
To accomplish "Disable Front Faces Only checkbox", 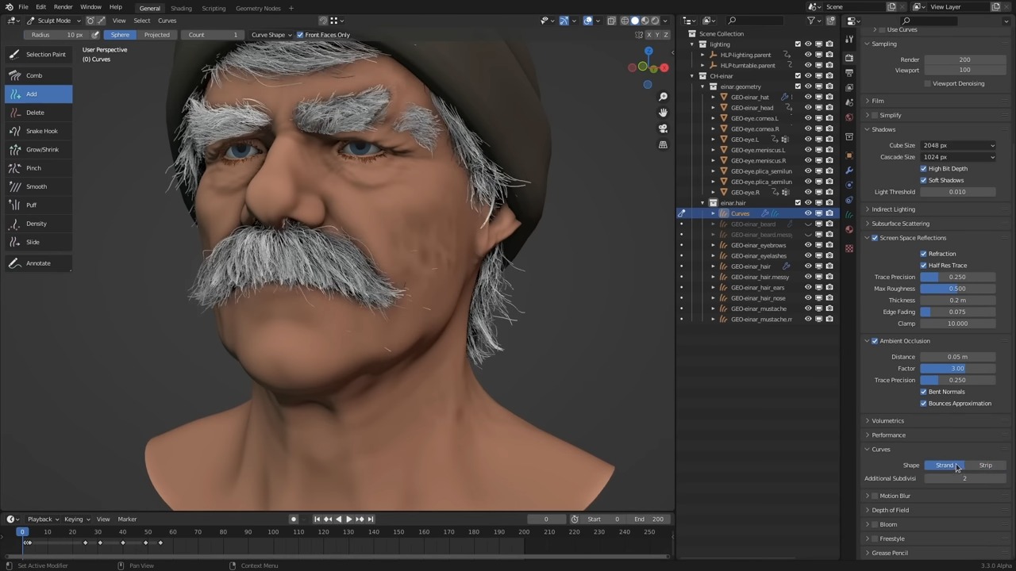I will (x=300, y=35).
